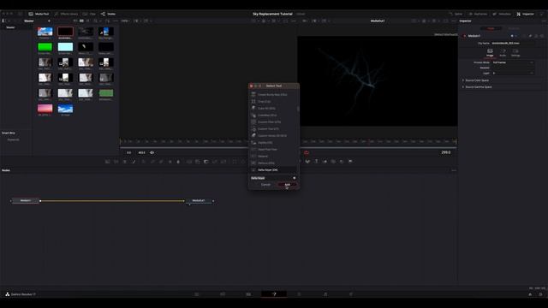Add a Background tool from the toolbar

coord(108,162)
